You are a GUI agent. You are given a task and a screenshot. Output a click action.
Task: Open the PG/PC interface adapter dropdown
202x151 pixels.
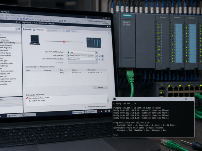coord(96,56)
